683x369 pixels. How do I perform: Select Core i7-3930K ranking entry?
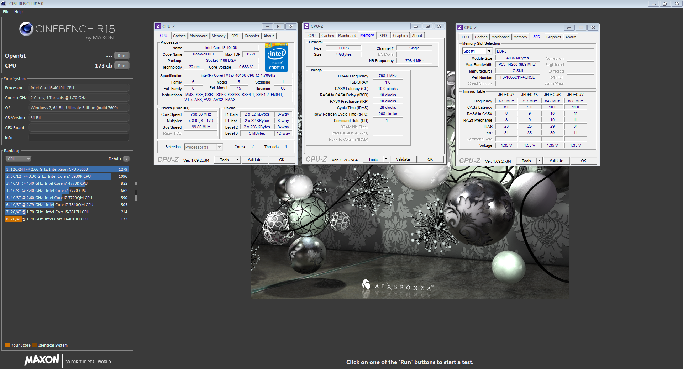[x=67, y=176]
